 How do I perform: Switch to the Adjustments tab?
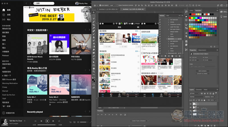click(x=202, y=50)
